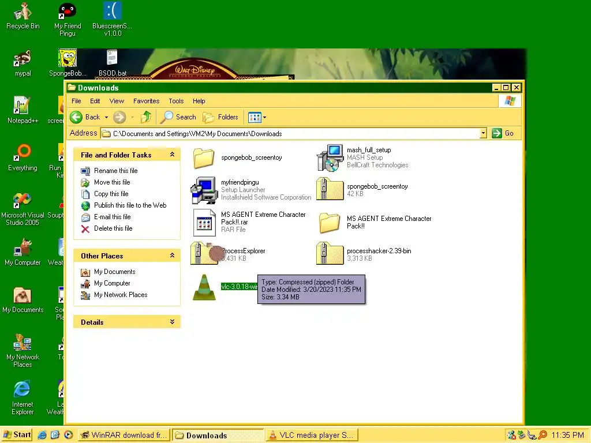The image size is (591, 443).
Task: Click the Go button
Action: [x=503, y=133]
